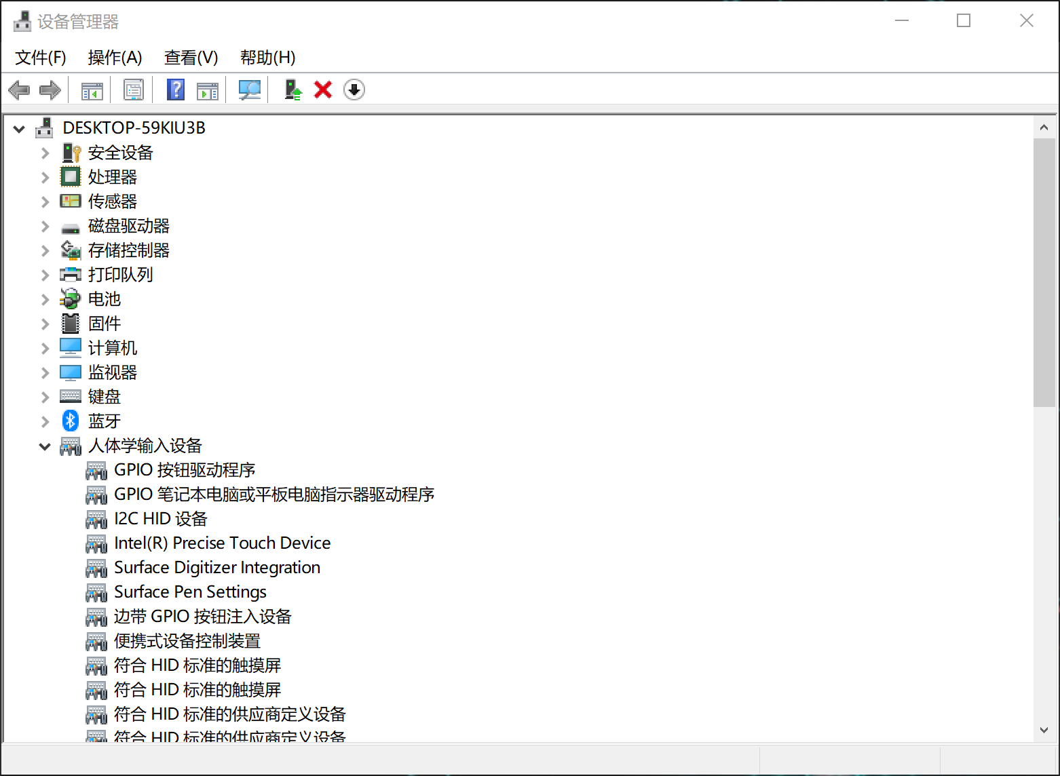Open the Properties toolbar icon
This screenshot has width=1060, height=776.
(134, 90)
